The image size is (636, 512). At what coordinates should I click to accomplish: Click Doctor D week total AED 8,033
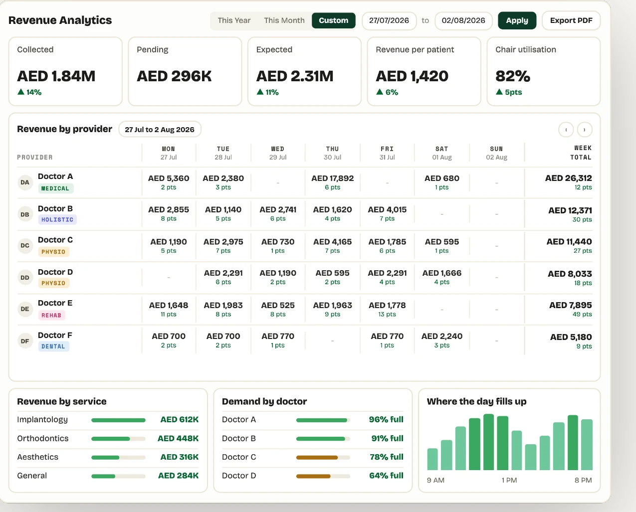tap(570, 278)
